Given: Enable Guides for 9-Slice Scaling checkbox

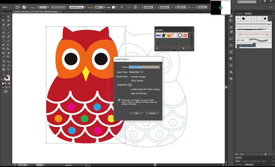Looking at the screenshot, I should click(x=130, y=89).
